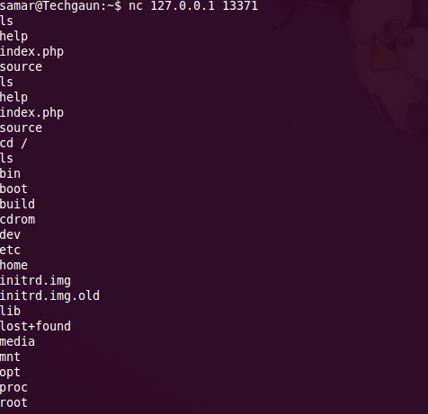Image resolution: width=428 pixels, height=414 pixels.
Task: Click the 'cdrom' directory entry
Action: 17,219
